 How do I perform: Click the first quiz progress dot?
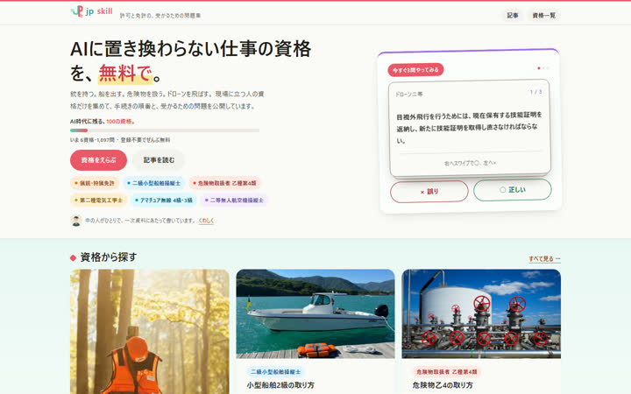pos(539,68)
